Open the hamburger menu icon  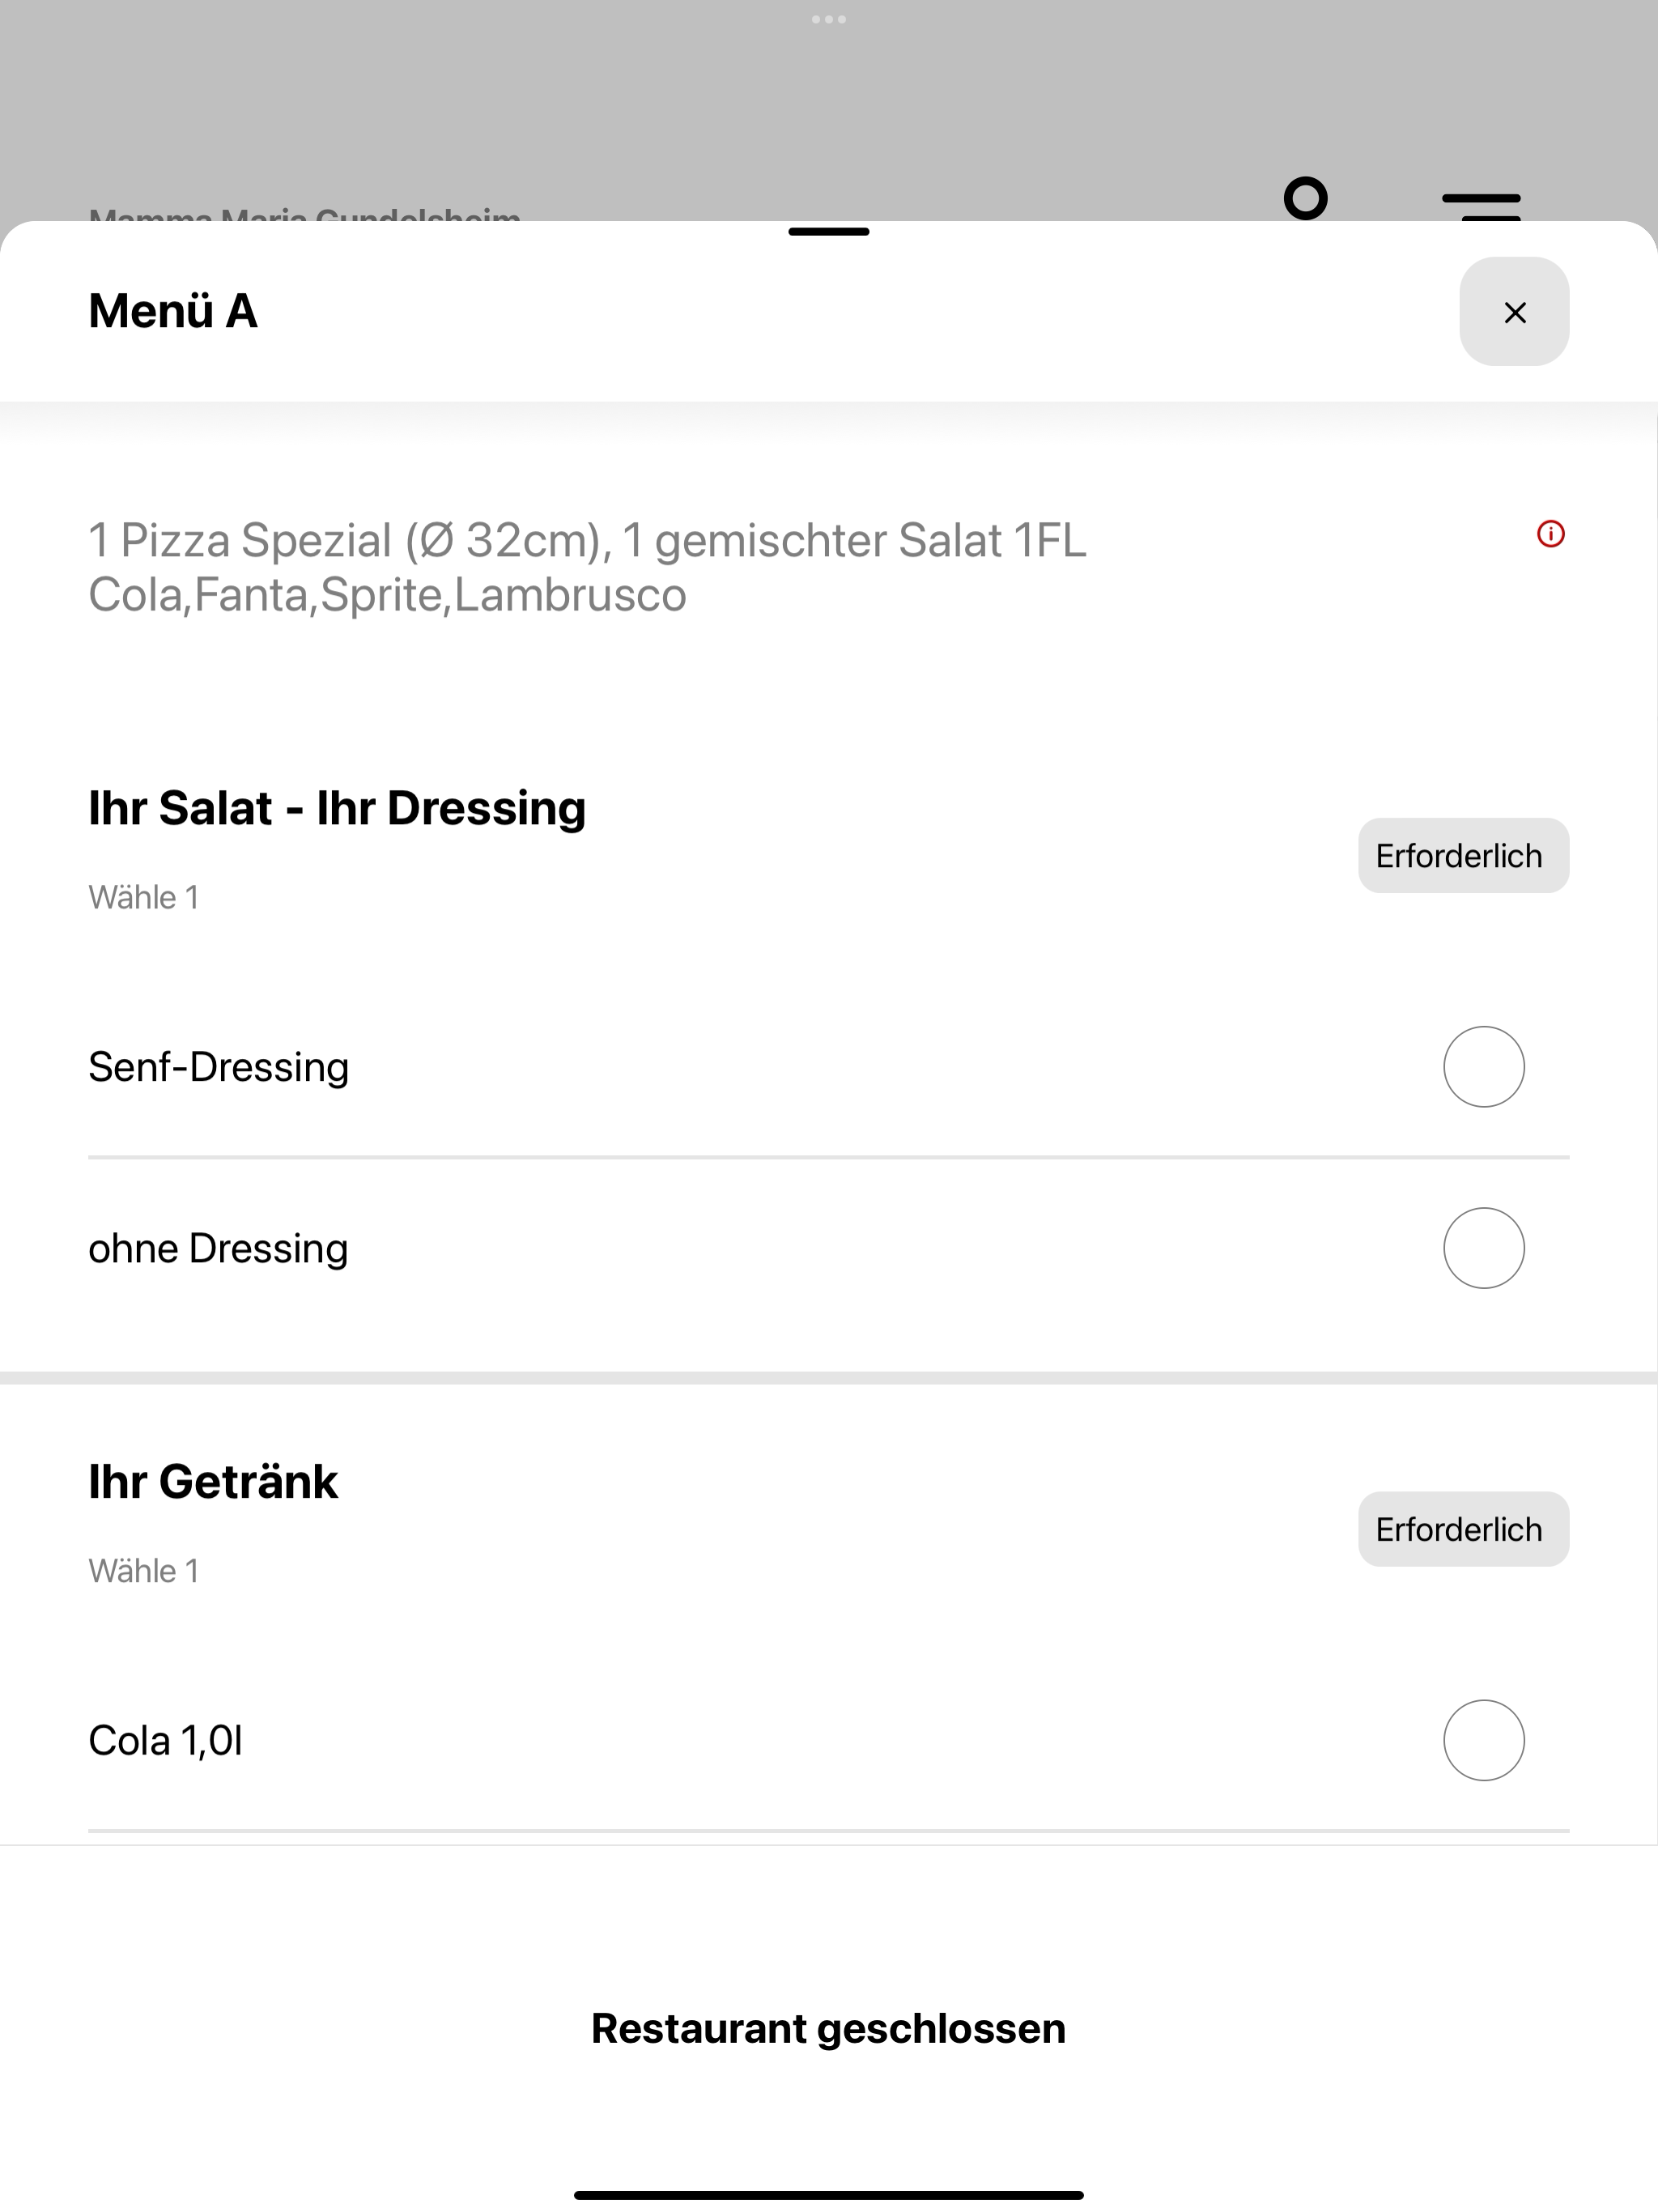click(1481, 205)
